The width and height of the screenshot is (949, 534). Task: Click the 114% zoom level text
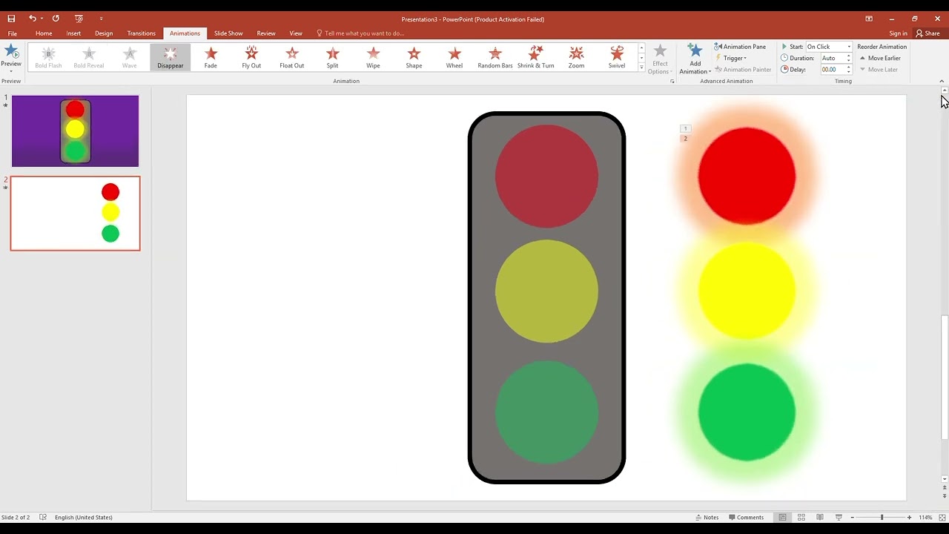coord(925,517)
